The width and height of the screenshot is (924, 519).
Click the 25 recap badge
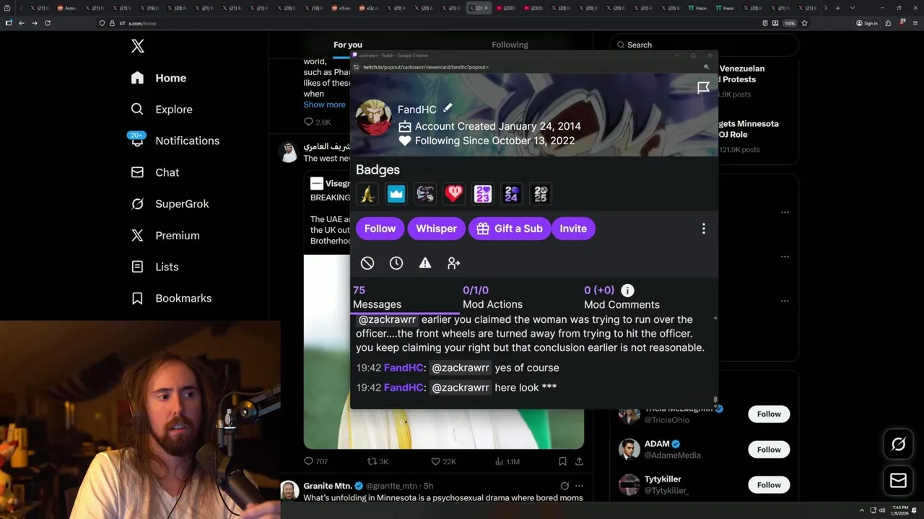[x=541, y=193]
